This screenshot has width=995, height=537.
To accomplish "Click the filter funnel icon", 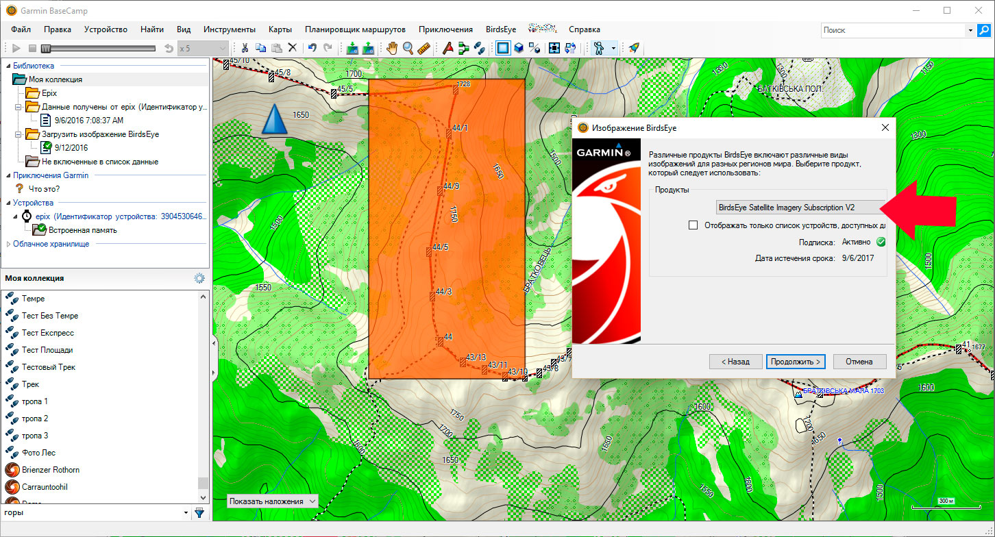I will pos(199,512).
